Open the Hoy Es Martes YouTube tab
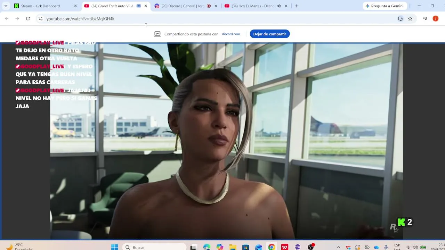The width and height of the screenshot is (445, 250). click(x=257, y=6)
